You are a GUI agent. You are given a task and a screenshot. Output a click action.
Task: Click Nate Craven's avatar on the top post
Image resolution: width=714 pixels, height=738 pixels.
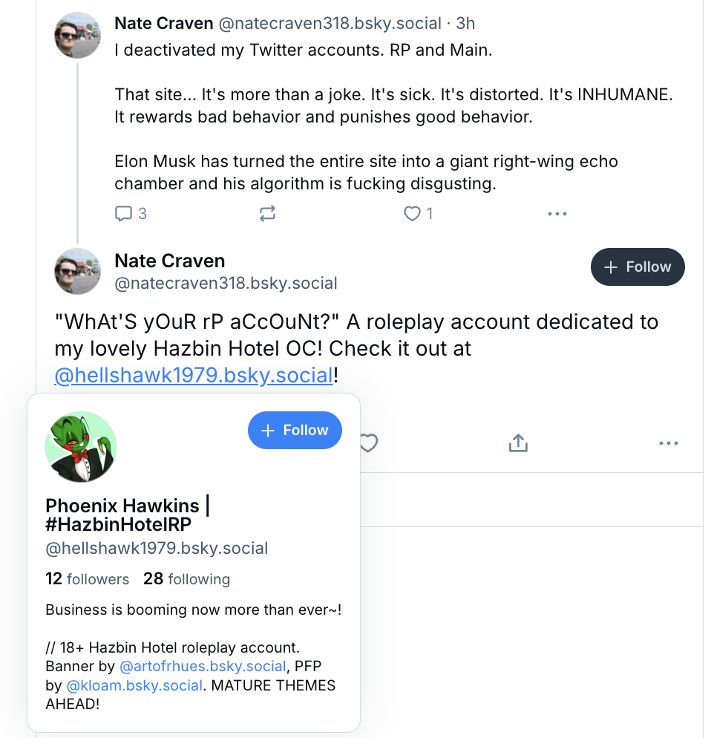[77, 35]
